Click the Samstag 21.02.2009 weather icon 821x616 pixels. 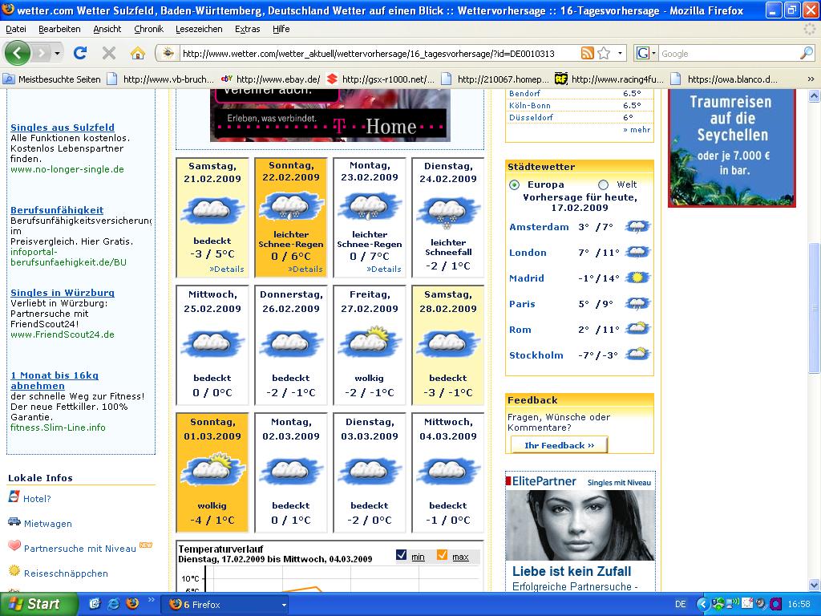tap(212, 211)
